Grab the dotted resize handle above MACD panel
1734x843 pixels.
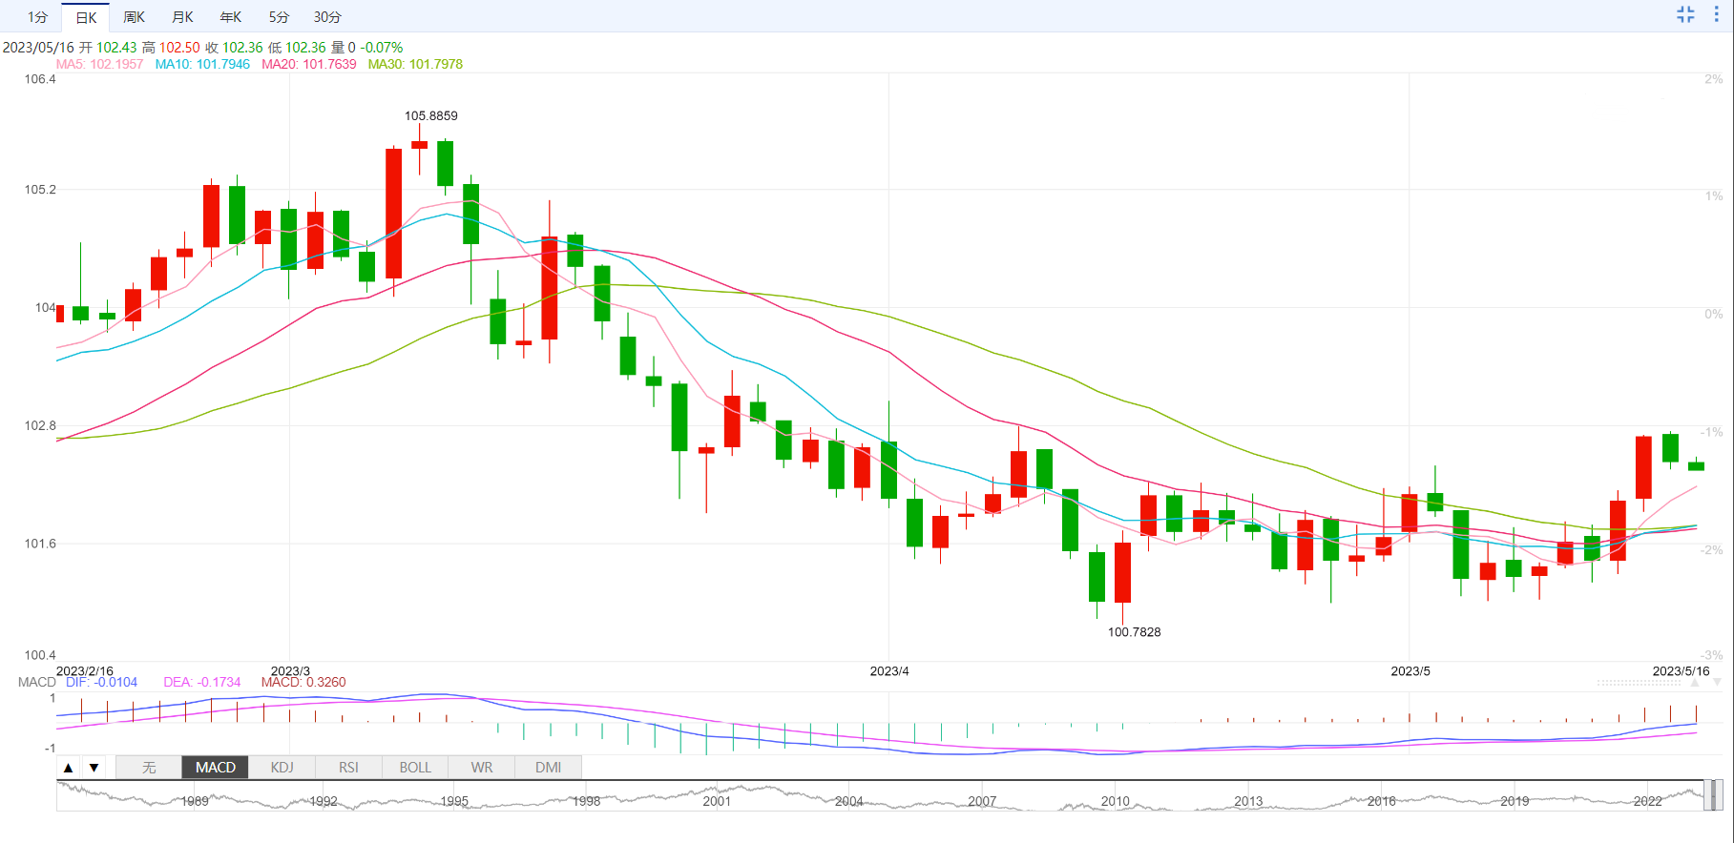pyautogui.click(x=1639, y=683)
